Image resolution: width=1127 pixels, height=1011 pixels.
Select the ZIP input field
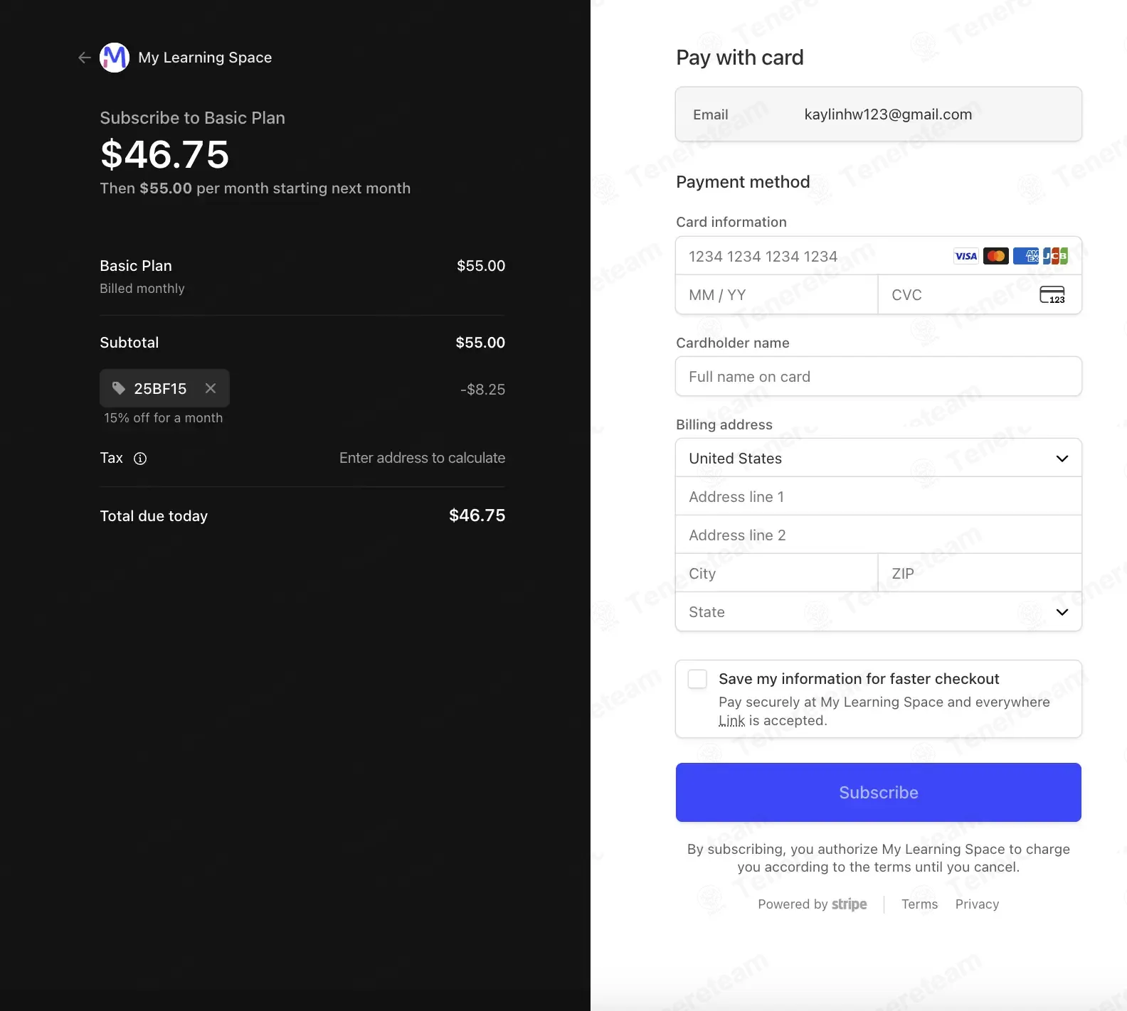(x=979, y=574)
